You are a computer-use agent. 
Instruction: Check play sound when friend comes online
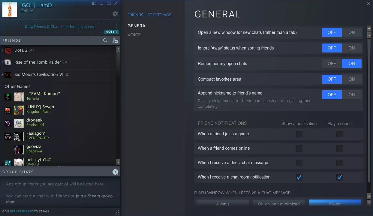[x=340, y=148]
